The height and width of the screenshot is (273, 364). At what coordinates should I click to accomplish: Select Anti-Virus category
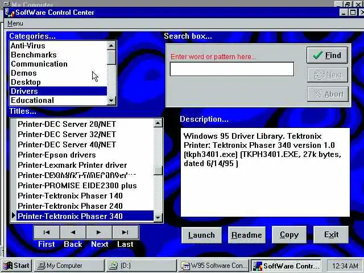[58, 45]
